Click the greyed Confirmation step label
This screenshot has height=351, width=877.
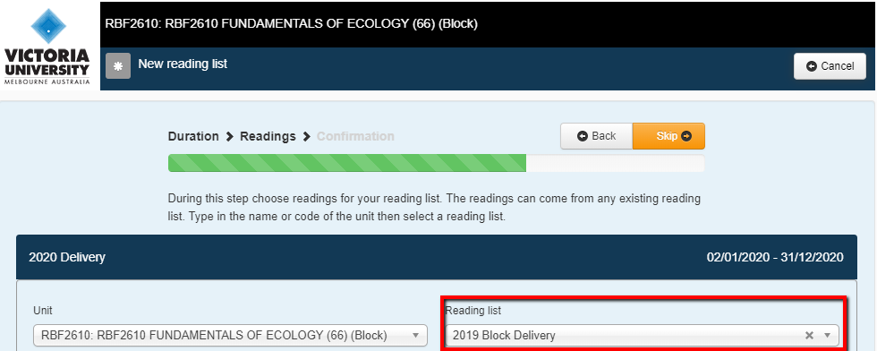pyautogui.click(x=356, y=137)
